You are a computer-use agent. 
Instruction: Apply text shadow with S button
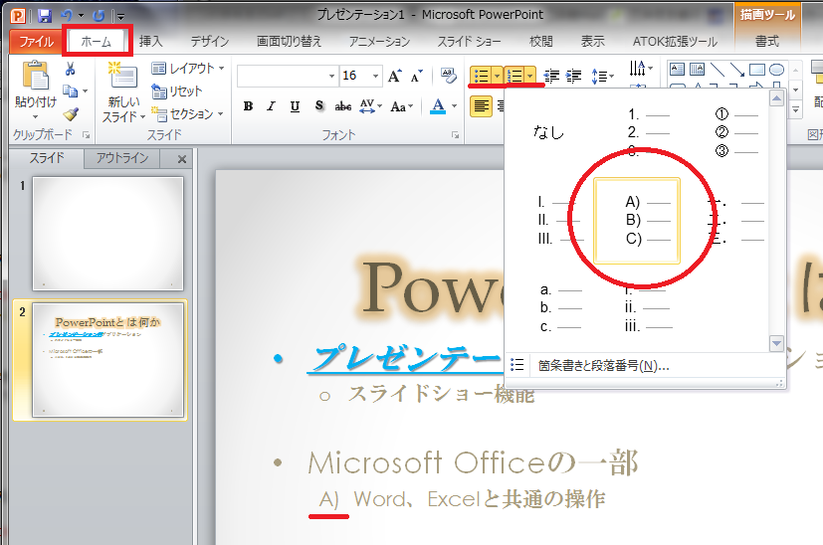319,106
